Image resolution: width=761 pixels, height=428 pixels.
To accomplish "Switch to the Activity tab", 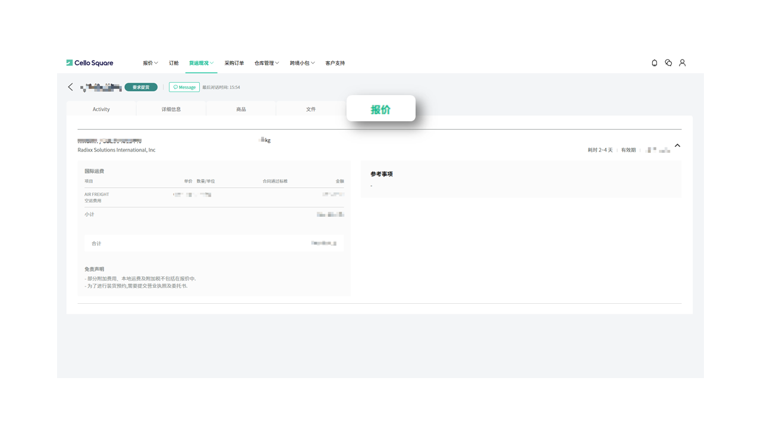I will click(101, 109).
